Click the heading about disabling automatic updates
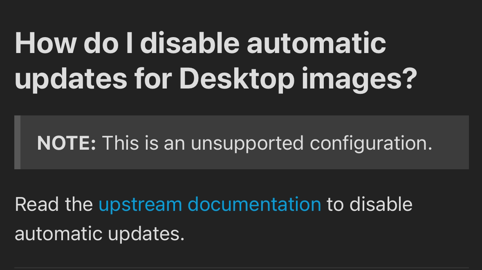 216,61
